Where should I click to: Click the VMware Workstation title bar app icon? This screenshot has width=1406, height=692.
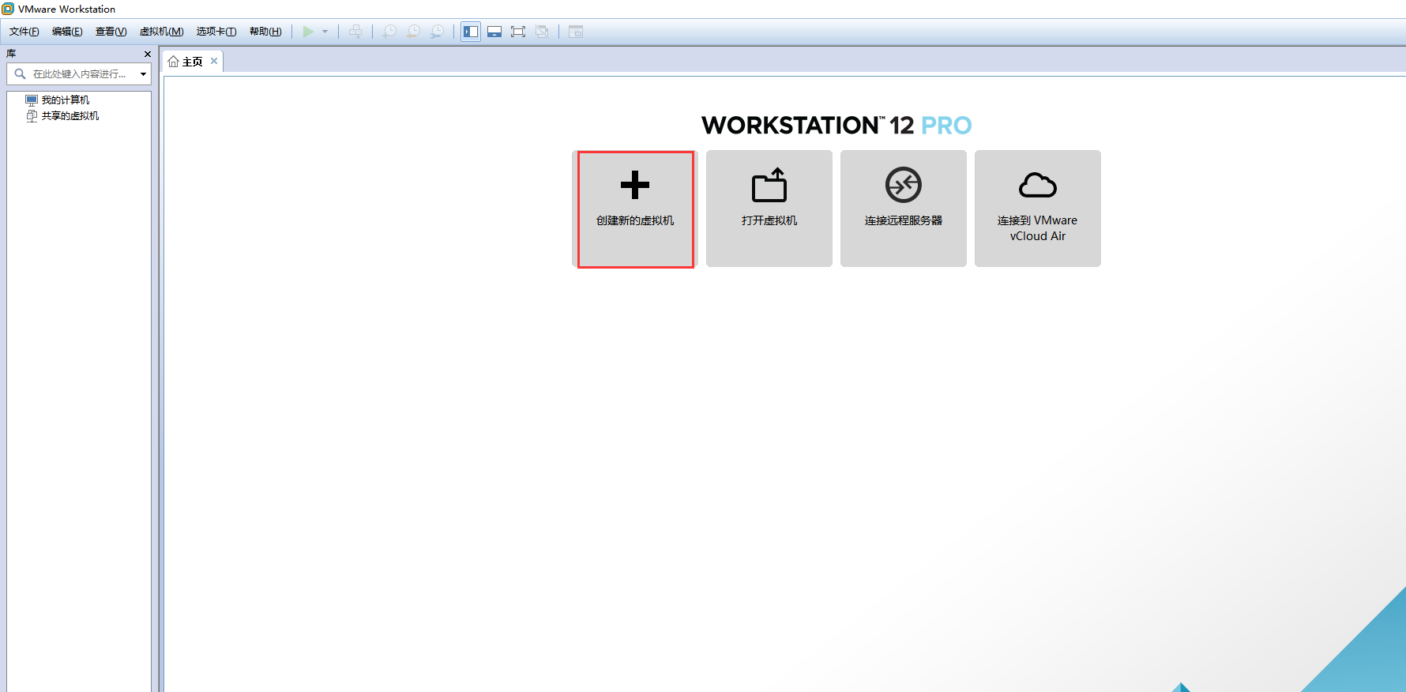click(x=8, y=9)
